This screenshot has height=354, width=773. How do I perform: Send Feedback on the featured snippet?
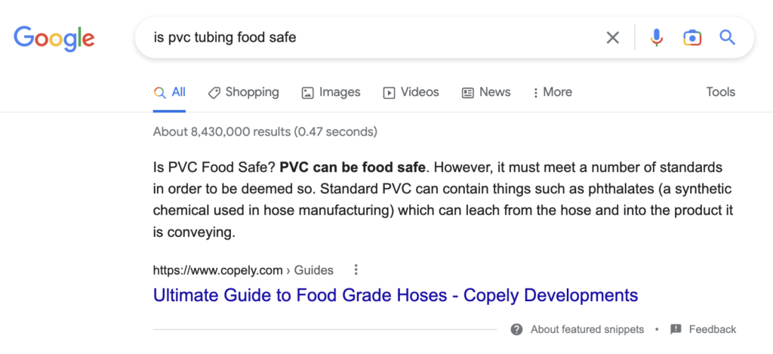(713, 329)
